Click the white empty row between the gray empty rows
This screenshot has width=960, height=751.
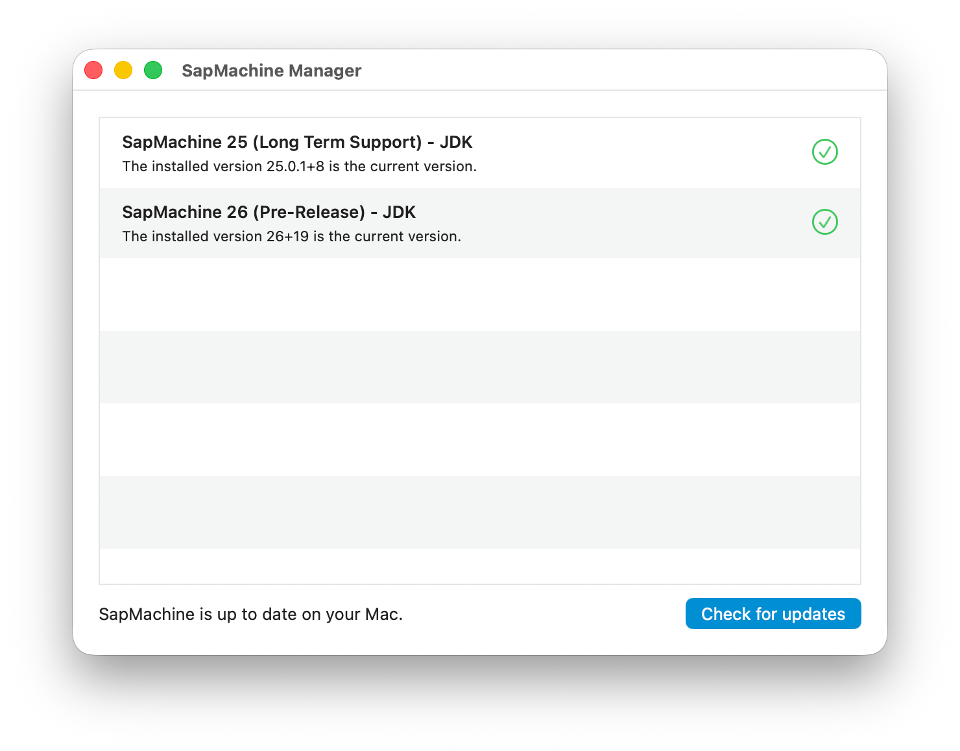(x=480, y=440)
